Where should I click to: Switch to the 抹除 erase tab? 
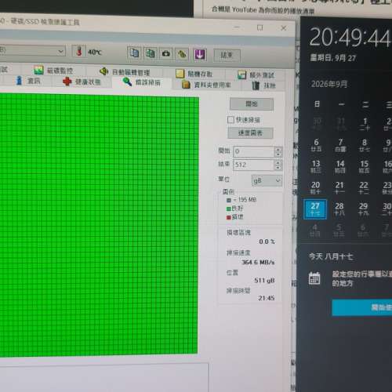point(263,85)
